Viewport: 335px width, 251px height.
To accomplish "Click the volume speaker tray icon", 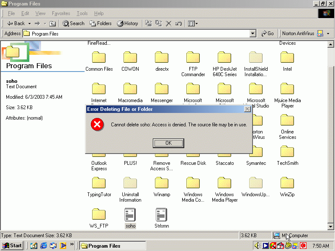I will 258,246.
